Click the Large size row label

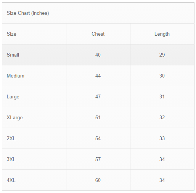pos(13,97)
